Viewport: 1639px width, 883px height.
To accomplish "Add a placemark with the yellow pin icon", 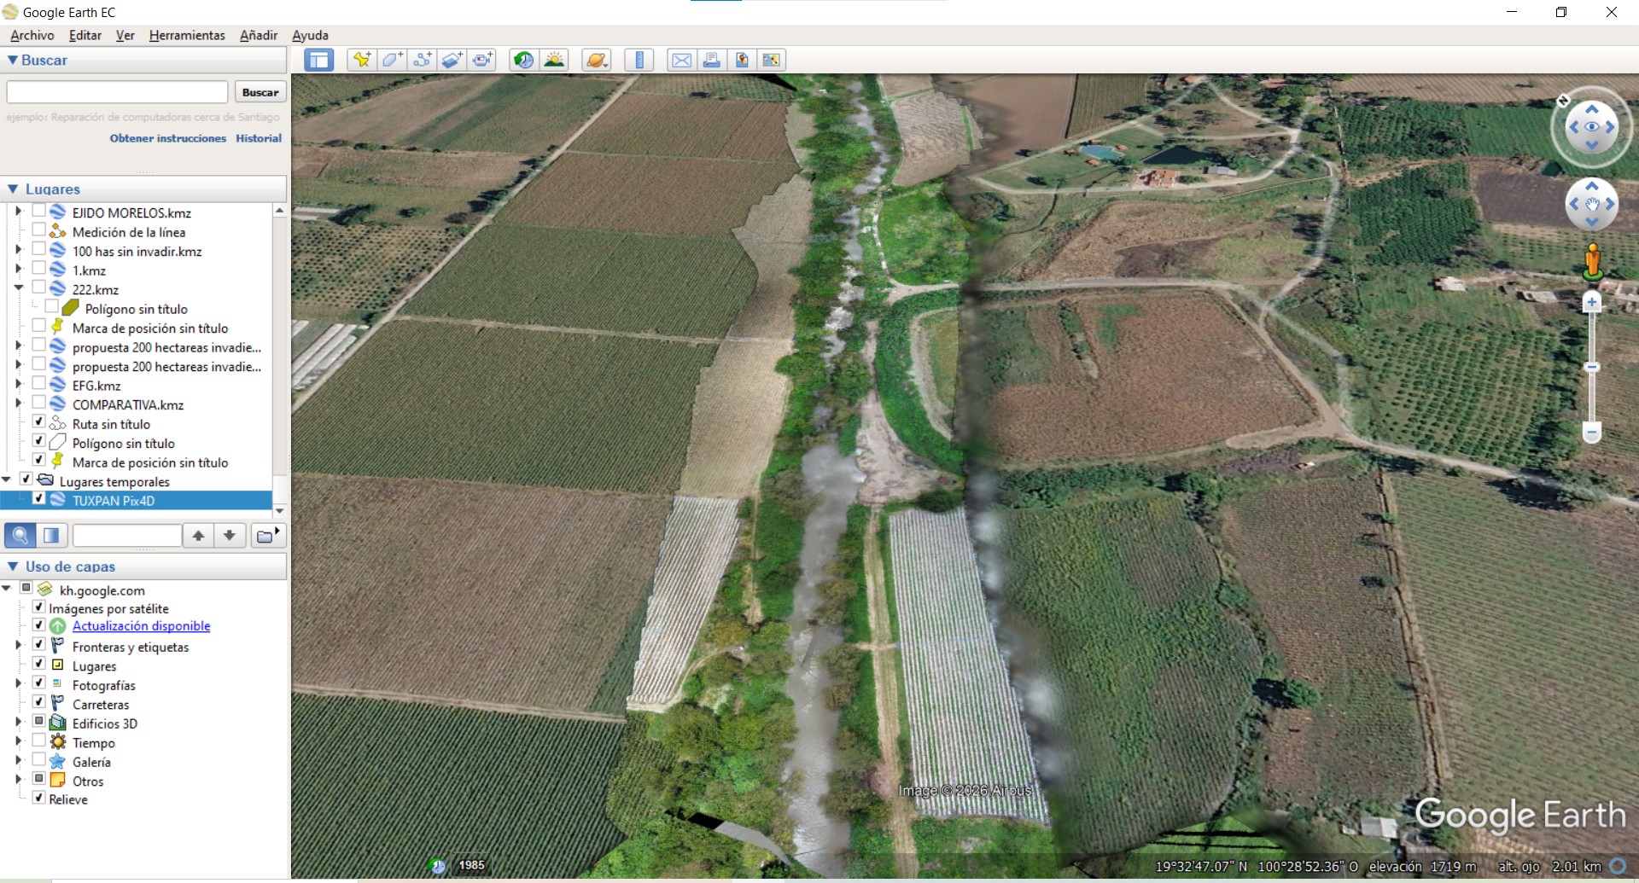I will point(362,60).
